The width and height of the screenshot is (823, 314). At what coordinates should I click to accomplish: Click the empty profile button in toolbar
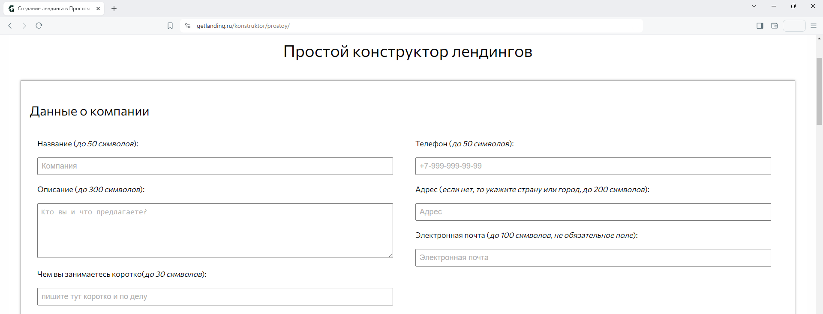pyautogui.click(x=794, y=26)
